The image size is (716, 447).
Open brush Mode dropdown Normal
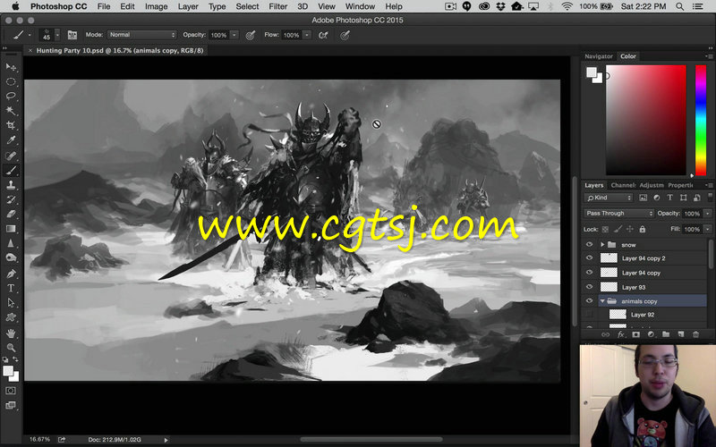(142, 35)
